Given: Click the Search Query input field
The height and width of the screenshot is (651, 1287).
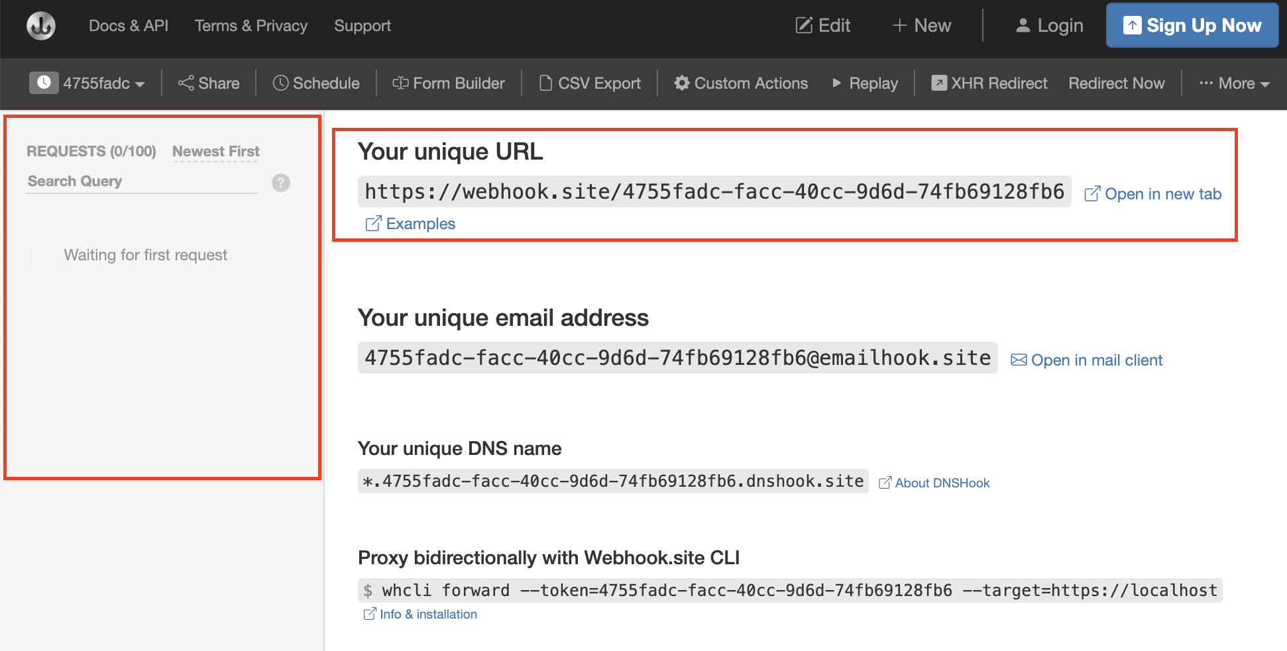Looking at the screenshot, I should coord(142,181).
